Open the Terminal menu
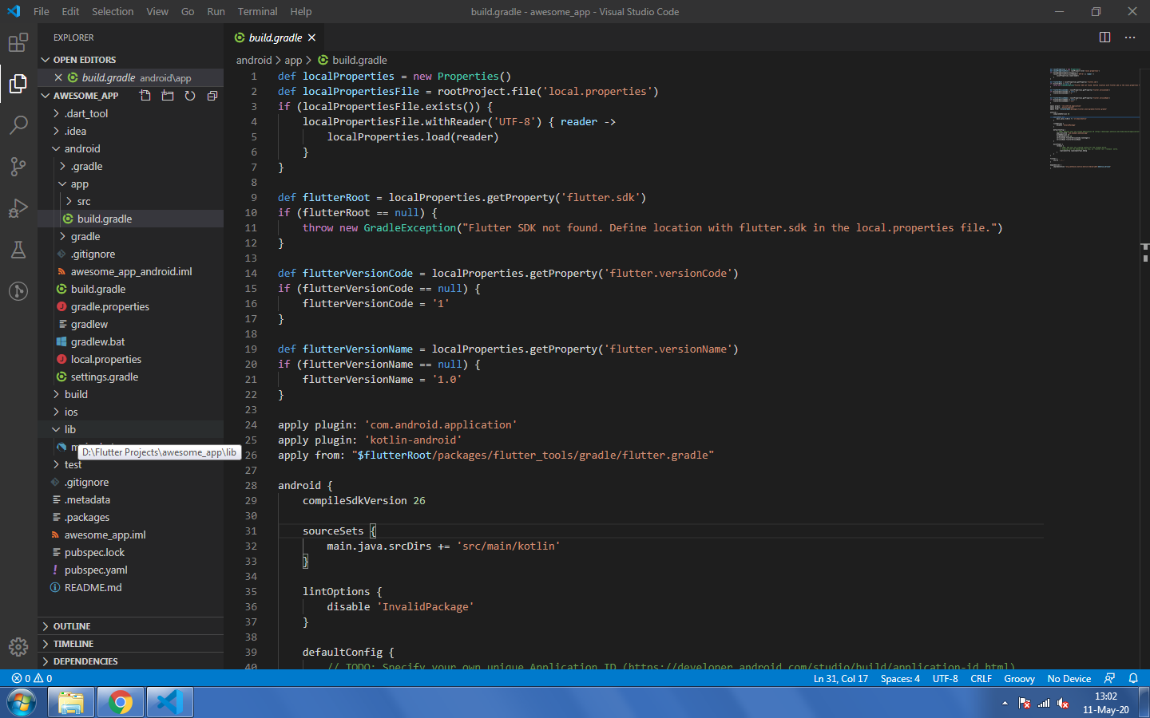 click(x=257, y=12)
